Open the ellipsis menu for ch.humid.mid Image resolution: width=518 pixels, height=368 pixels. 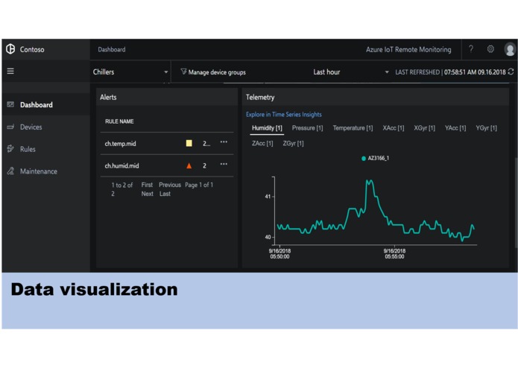click(x=224, y=164)
